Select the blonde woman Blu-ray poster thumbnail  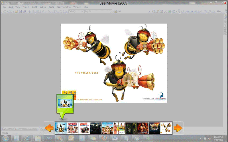(x=107, y=128)
